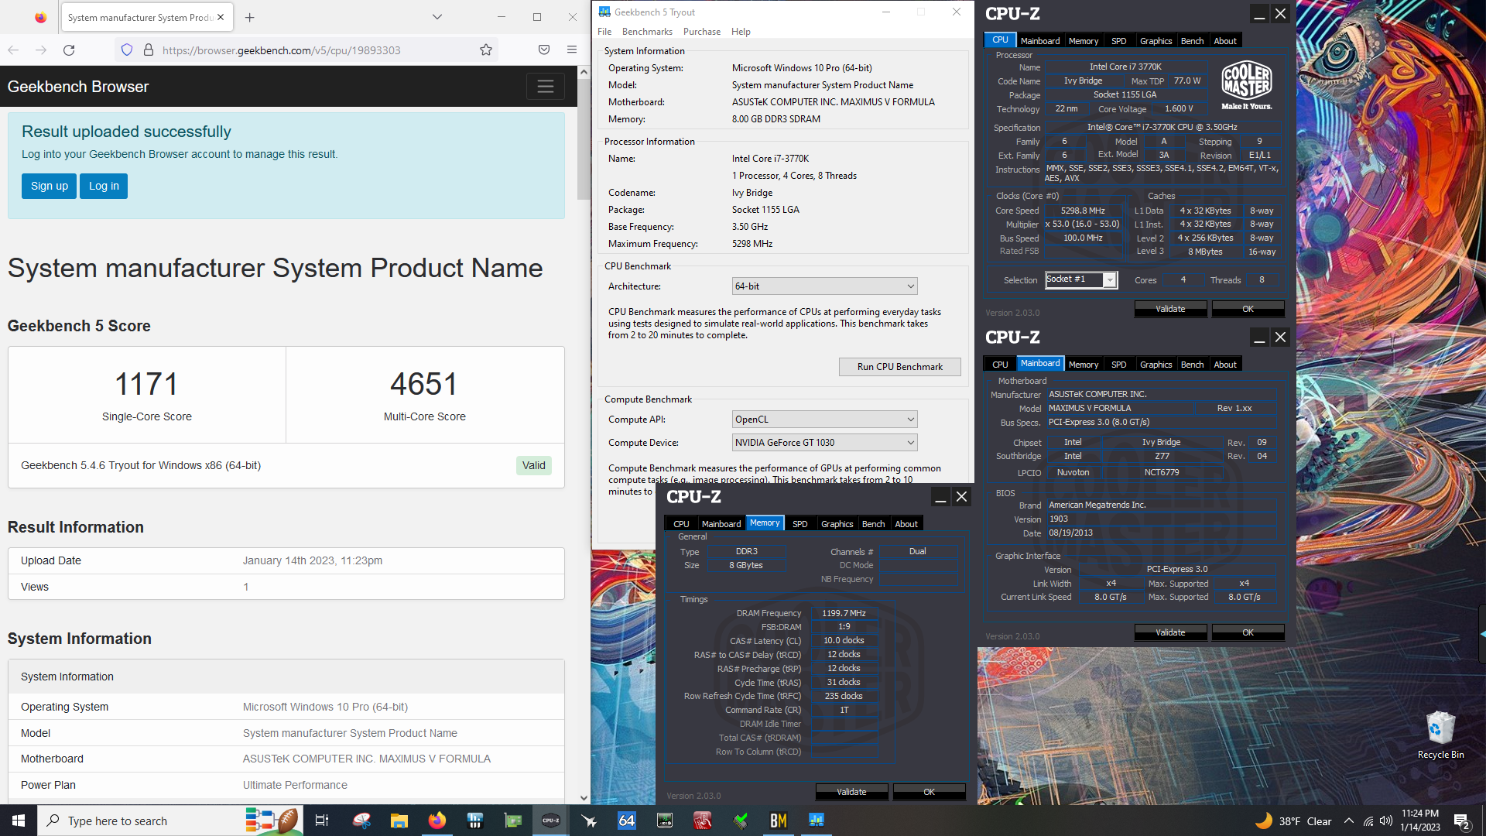Open the Geekbench 5 Purchase menu
The width and height of the screenshot is (1486, 836).
[702, 32]
